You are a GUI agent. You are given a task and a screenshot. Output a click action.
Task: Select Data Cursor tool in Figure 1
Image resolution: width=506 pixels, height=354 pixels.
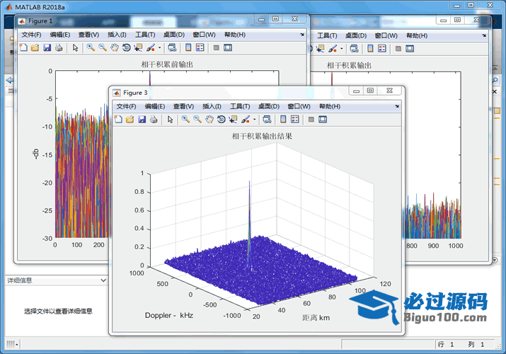pyautogui.click(x=138, y=47)
